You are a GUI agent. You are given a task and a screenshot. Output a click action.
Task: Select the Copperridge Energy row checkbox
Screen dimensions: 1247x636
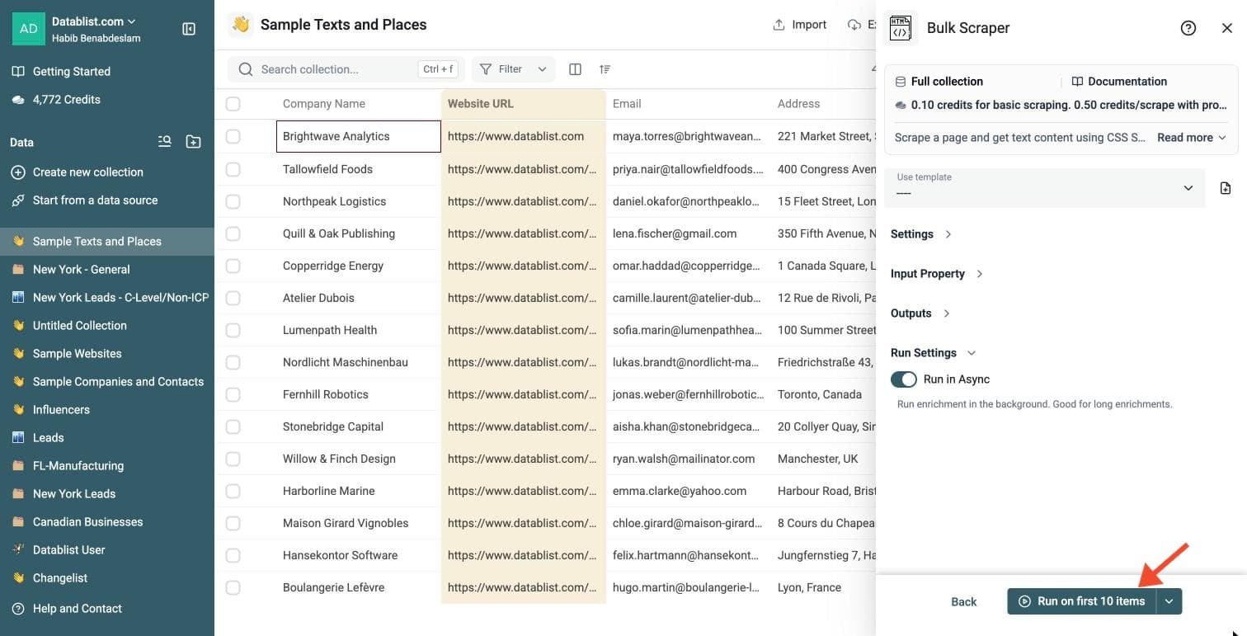[233, 266]
